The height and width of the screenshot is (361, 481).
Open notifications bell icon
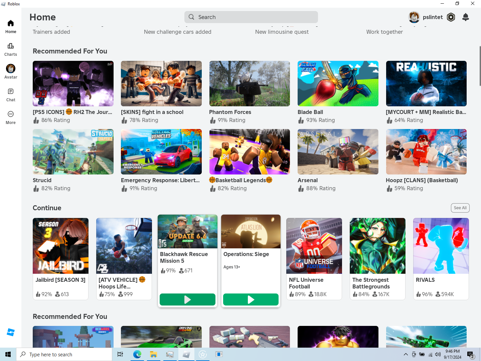[466, 17]
